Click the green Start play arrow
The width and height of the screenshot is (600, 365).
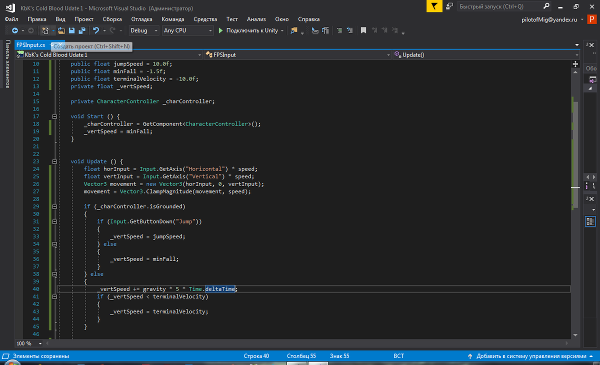click(220, 30)
